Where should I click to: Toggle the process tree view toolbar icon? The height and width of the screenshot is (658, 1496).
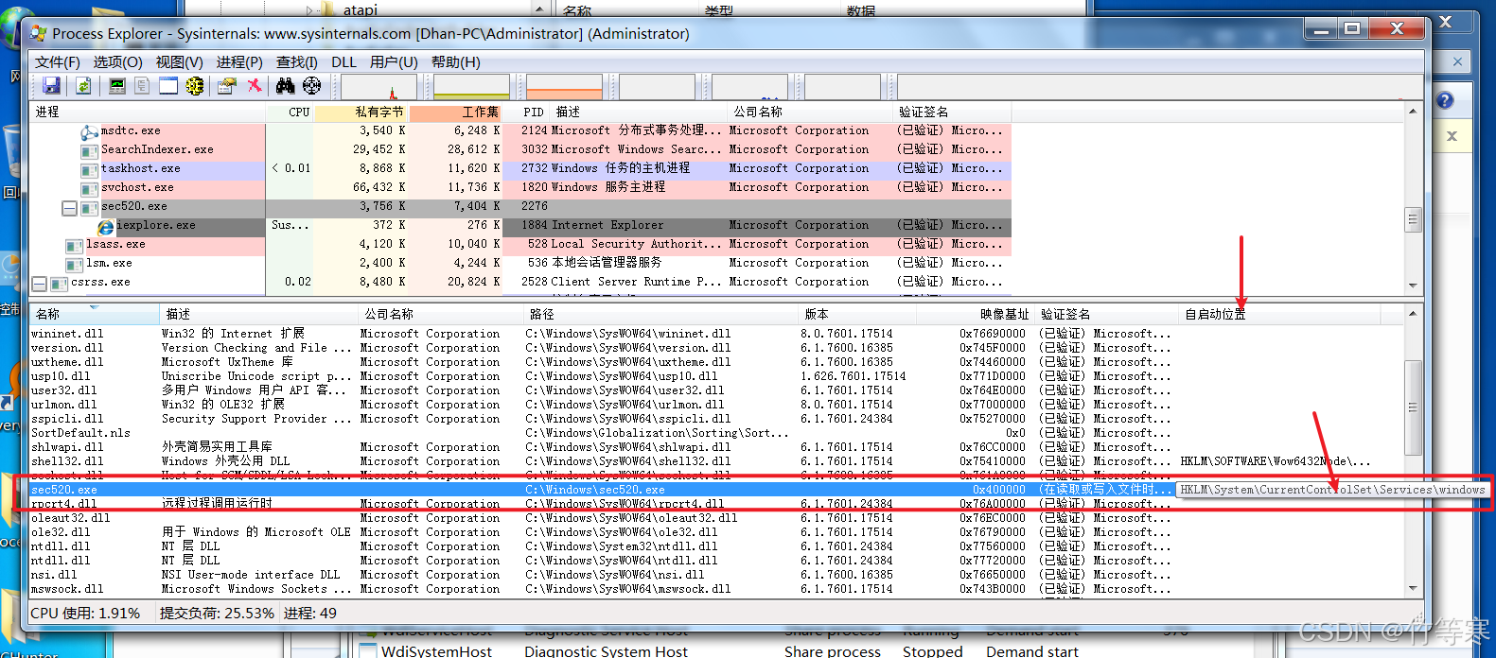142,86
